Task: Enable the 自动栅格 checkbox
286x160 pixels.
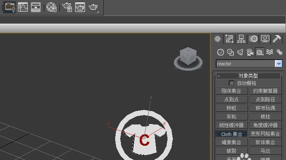Action: tap(231, 83)
